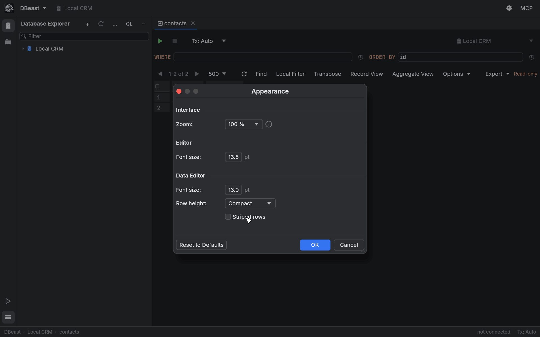Open Row height Compact dropdown
Image resolution: width=540 pixels, height=337 pixels.
(250, 203)
